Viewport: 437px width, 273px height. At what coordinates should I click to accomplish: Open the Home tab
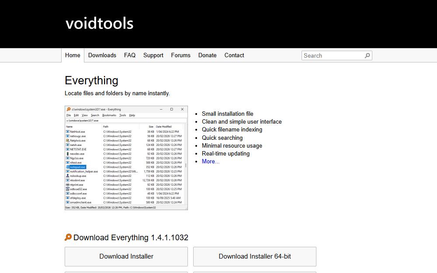click(73, 55)
